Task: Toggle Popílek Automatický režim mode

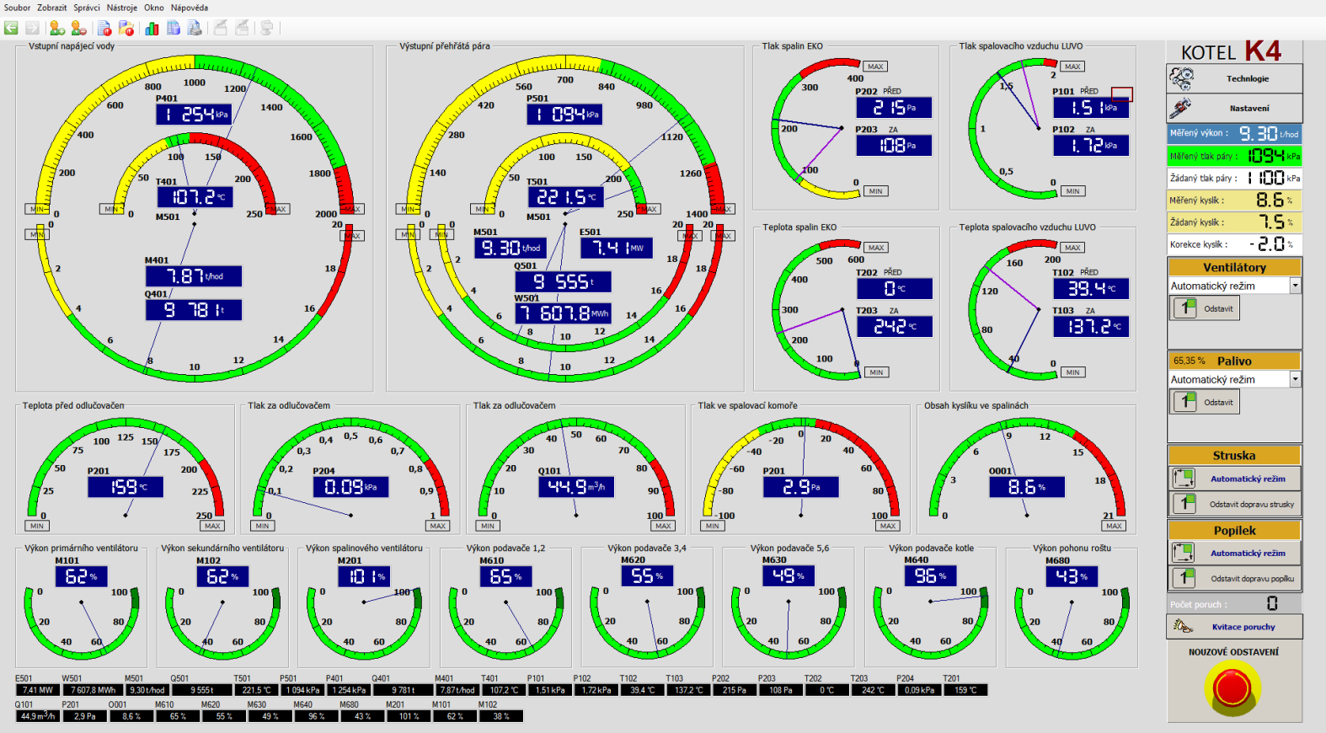Action: pyautogui.click(x=1234, y=553)
